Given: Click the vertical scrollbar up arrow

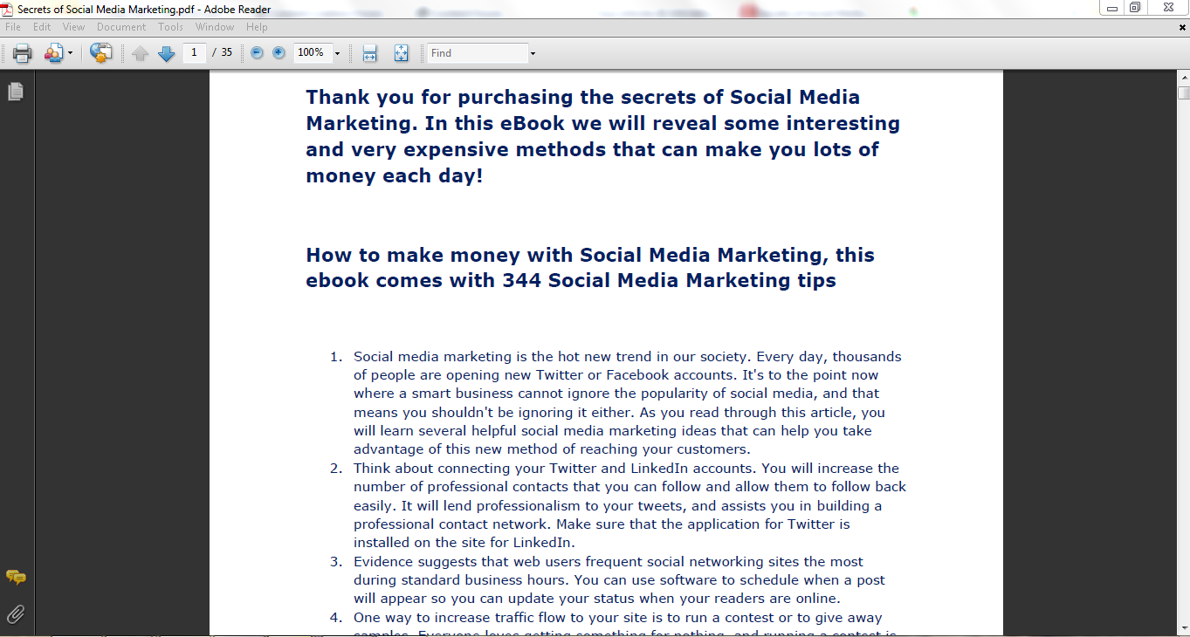Looking at the screenshot, I should pyautogui.click(x=1183, y=77).
